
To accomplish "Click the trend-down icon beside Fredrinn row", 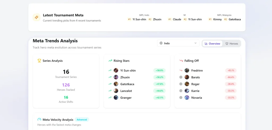I will (181, 70).
